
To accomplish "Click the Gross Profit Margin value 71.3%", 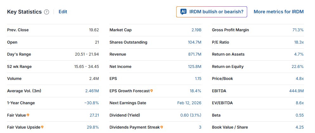I will click(x=298, y=30).
